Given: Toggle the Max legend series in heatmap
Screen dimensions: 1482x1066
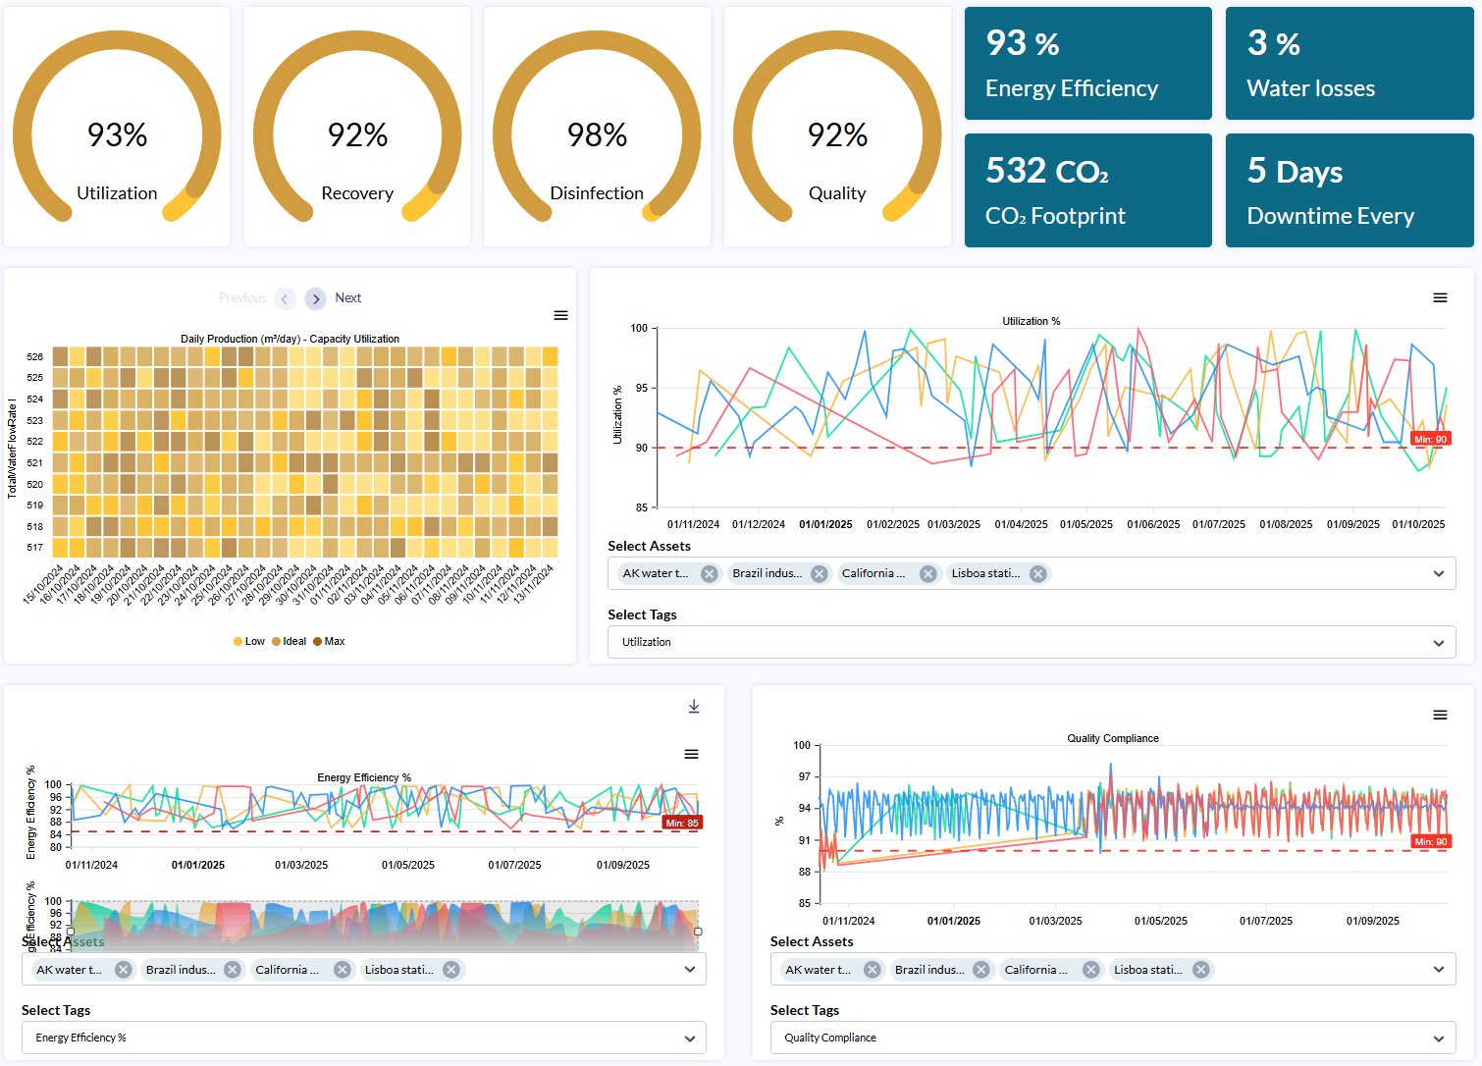Looking at the screenshot, I should pyautogui.click(x=330, y=641).
